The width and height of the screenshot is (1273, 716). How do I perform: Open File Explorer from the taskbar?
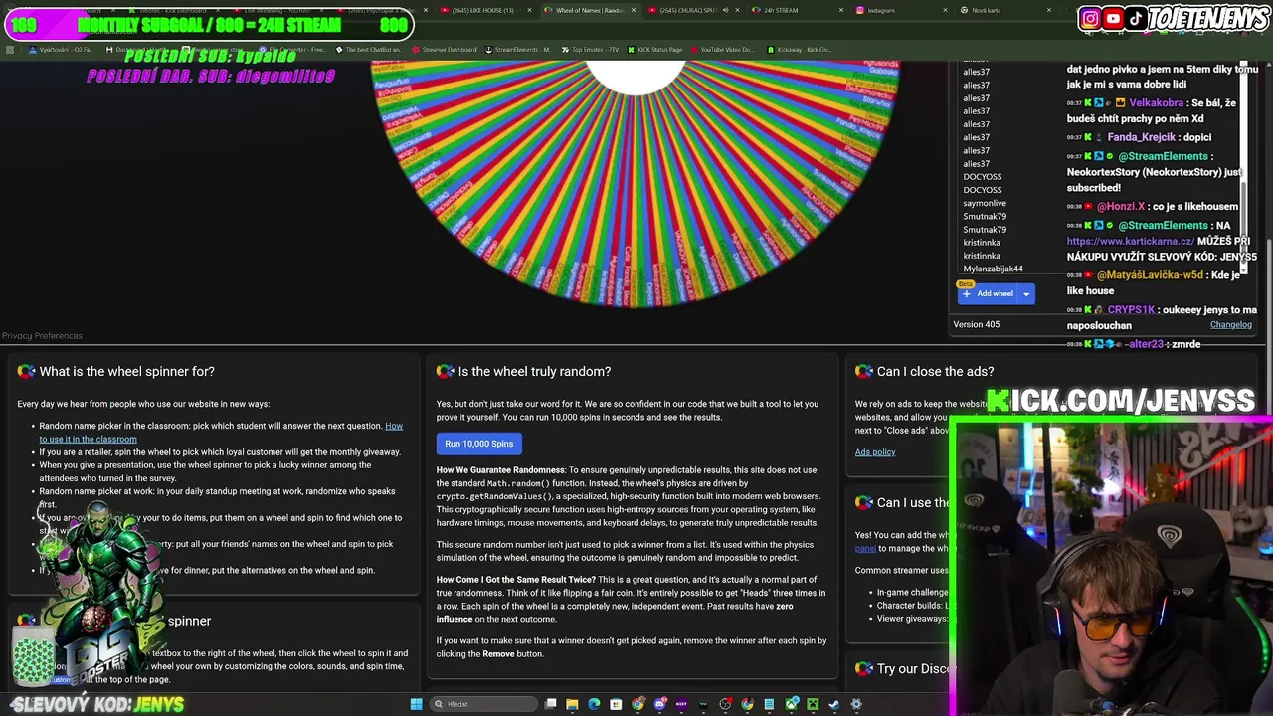(572, 704)
